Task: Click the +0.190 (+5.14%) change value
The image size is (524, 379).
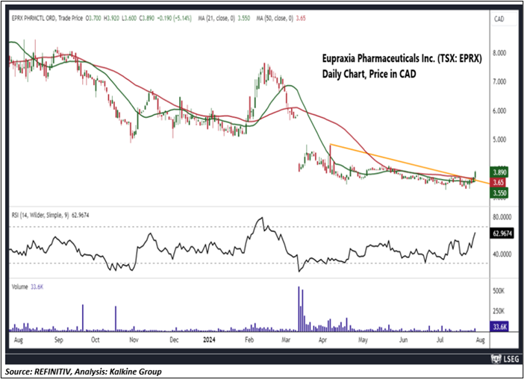Action: (175, 18)
